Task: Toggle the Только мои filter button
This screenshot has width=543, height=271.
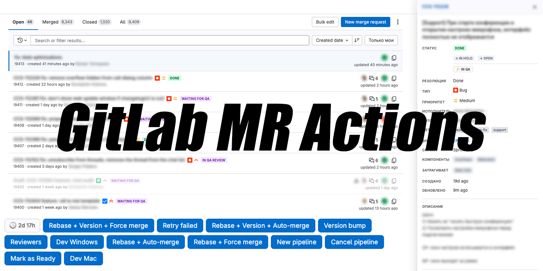Action: (381, 40)
